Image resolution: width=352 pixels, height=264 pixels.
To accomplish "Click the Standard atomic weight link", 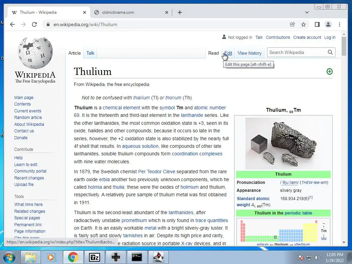I will point(253,201).
